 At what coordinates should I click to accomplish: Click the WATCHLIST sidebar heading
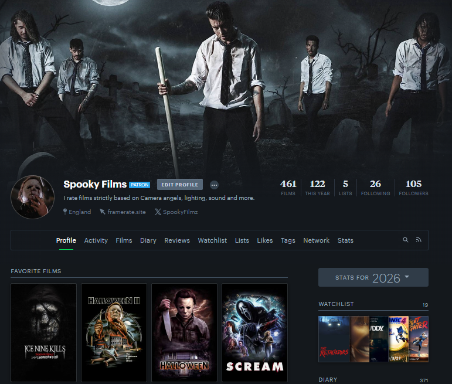[x=336, y=304]
